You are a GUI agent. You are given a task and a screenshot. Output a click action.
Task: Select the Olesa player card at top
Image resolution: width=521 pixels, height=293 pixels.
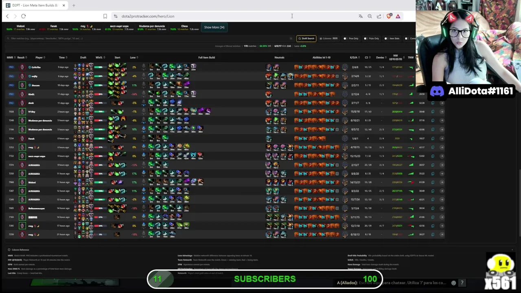click(x=184, y=28)
